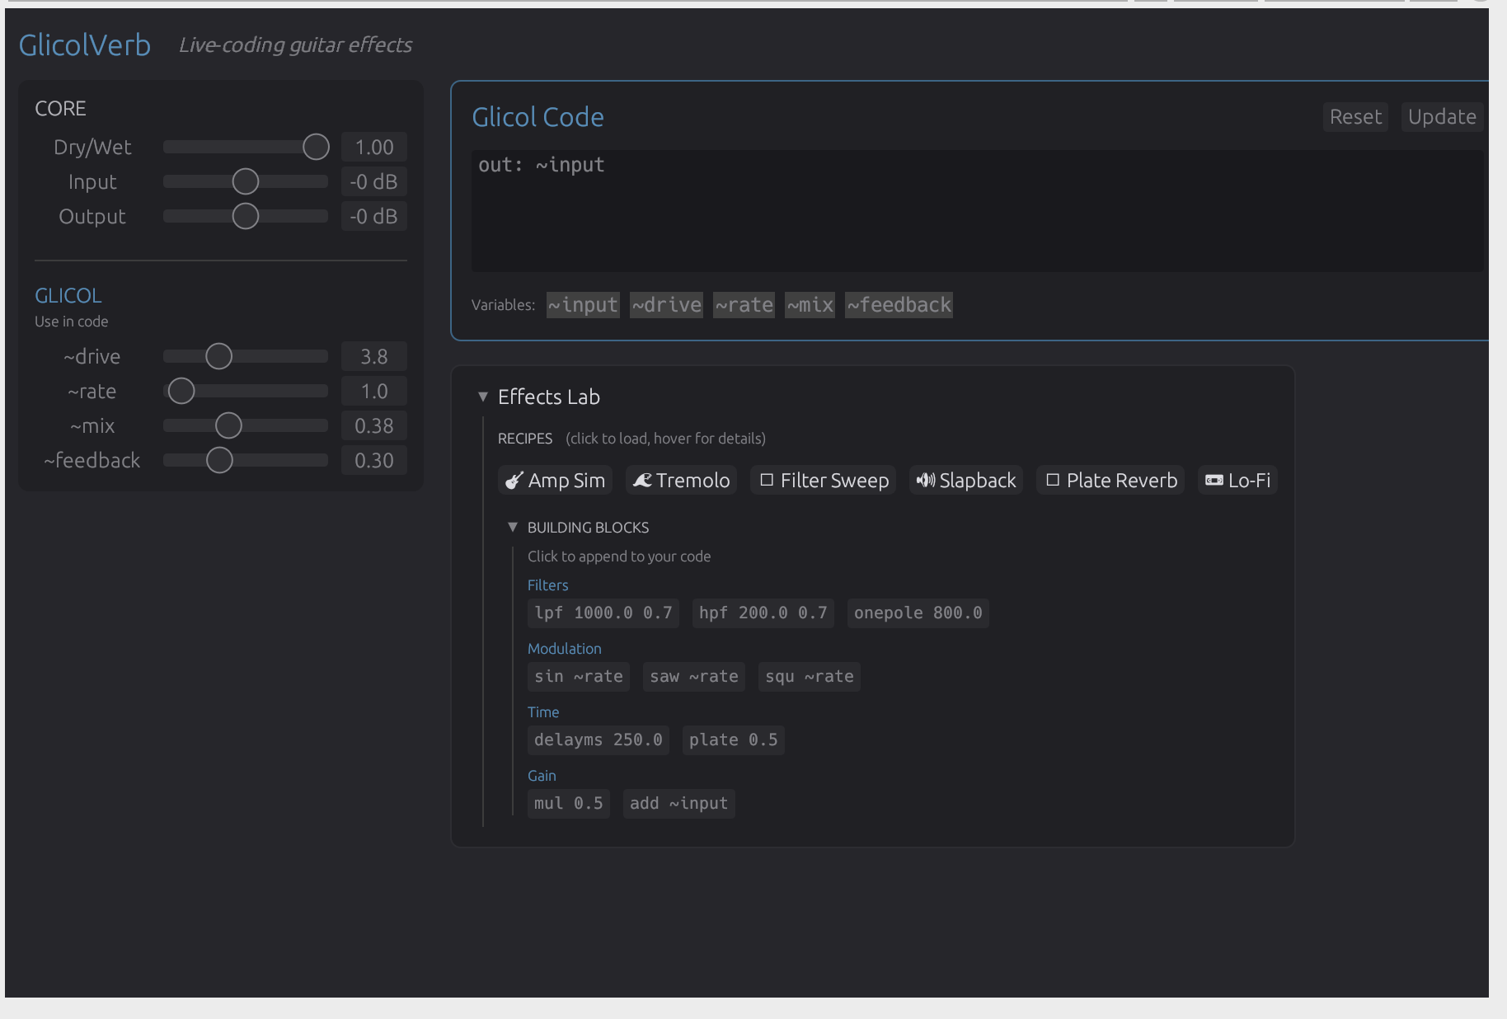Click the ~drive value field 3.8

(374, 356)
